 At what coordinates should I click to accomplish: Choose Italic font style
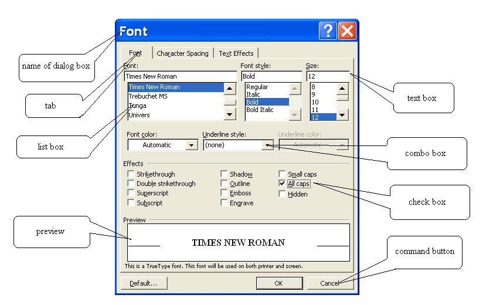267,94
